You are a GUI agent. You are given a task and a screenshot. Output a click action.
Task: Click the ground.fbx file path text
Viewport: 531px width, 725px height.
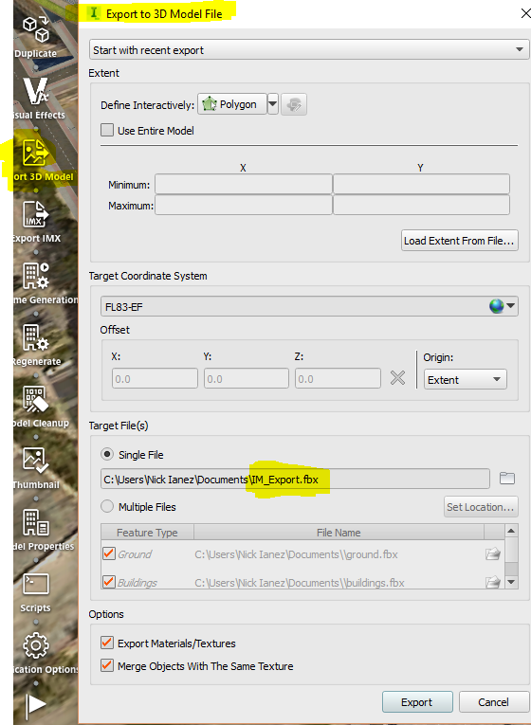point(296,553)
